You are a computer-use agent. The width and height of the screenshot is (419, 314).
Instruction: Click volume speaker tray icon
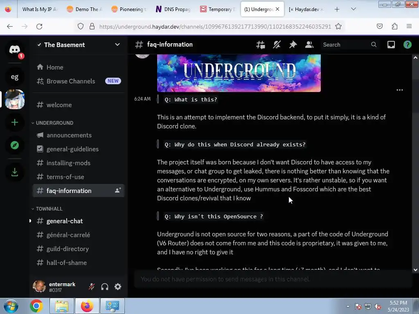[378, 307]
